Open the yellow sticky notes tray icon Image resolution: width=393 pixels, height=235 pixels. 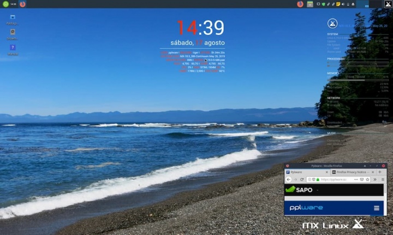pos(338,4)
